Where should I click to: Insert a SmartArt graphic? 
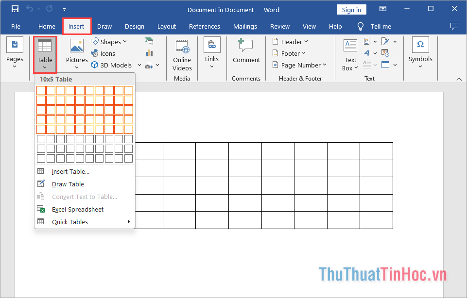149,41
